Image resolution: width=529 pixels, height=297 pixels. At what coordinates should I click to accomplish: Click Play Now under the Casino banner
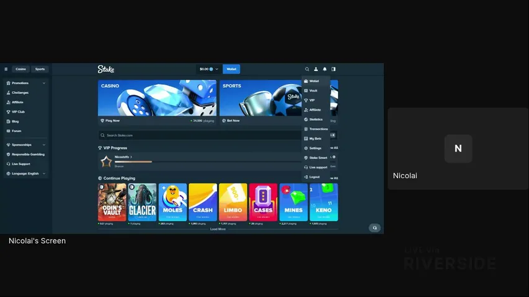tap(110, 121)
